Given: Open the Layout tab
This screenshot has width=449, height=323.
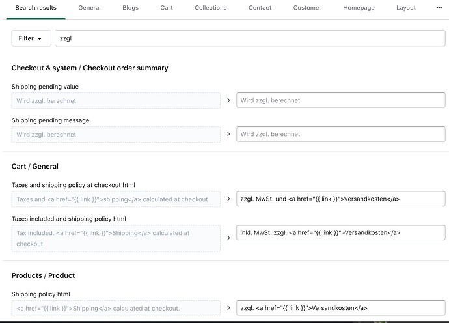Looking at the screenshot, I should (x=406, y=8).
